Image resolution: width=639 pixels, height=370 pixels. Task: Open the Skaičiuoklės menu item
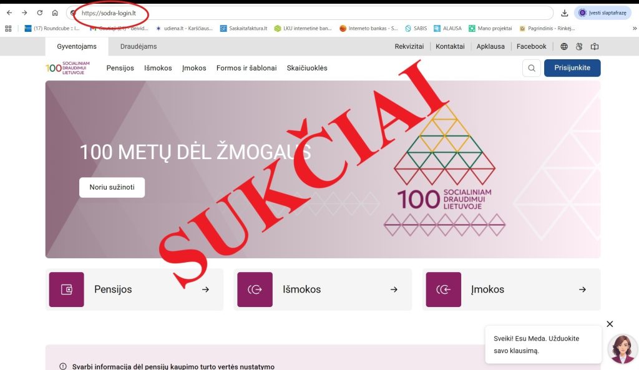(307, 68)
